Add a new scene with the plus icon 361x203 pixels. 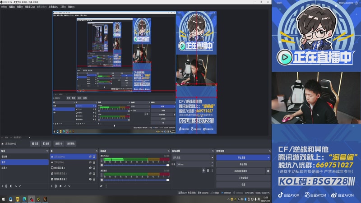[2, 186]
